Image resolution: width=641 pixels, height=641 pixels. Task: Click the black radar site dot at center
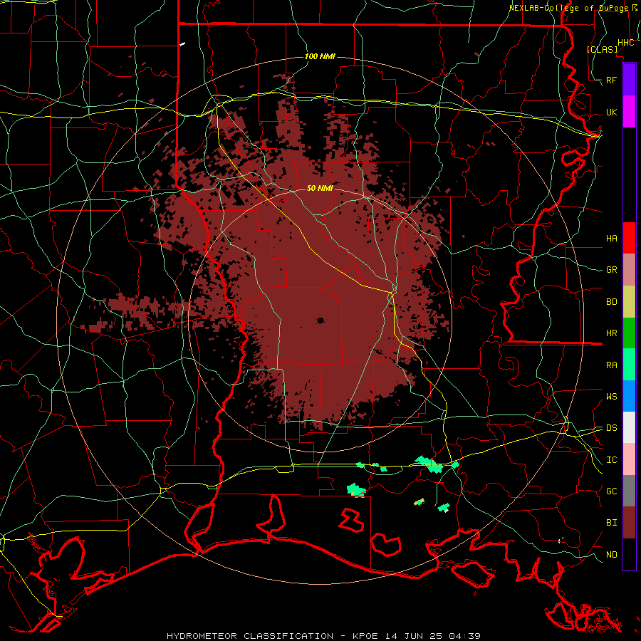[x=320, y=320]
